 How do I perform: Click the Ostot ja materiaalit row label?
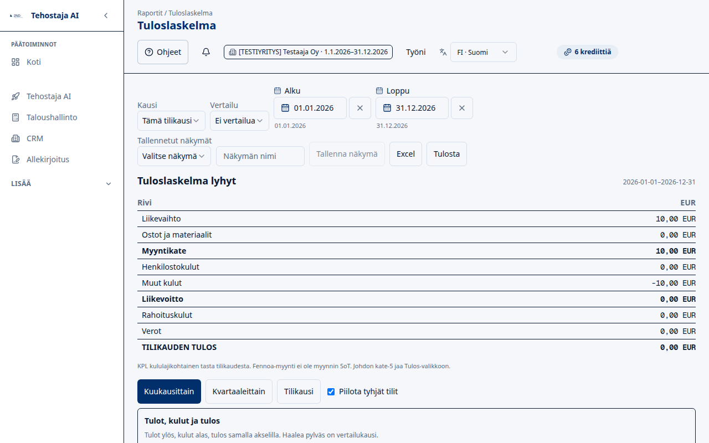pos(177,235)
